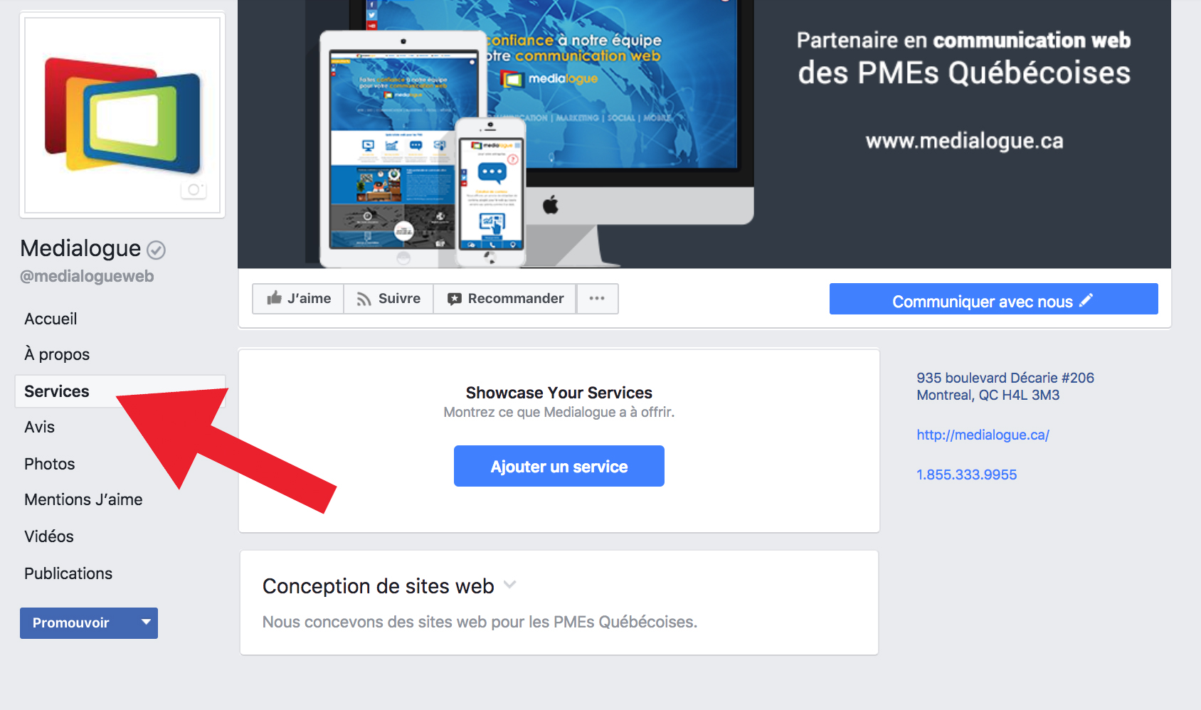Select Avis in the side menu
The image size is (1201, 710).
click(39, 427)
